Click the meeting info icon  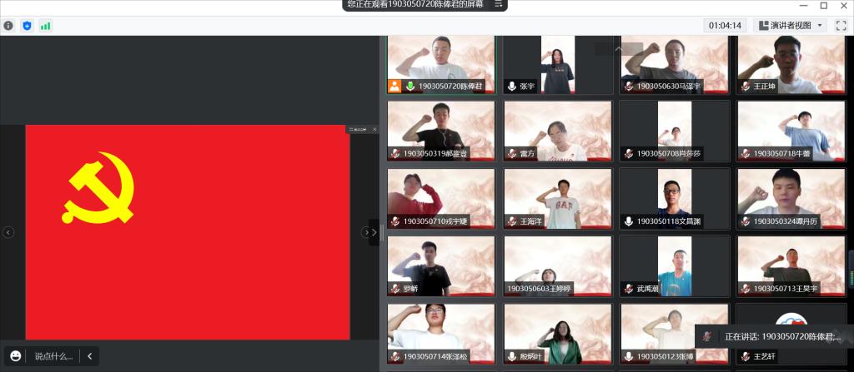point(8,26)
